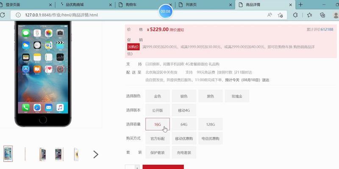Select the 玫瑰金 color option
Screen dimensions: 339x169
(237, 96)
